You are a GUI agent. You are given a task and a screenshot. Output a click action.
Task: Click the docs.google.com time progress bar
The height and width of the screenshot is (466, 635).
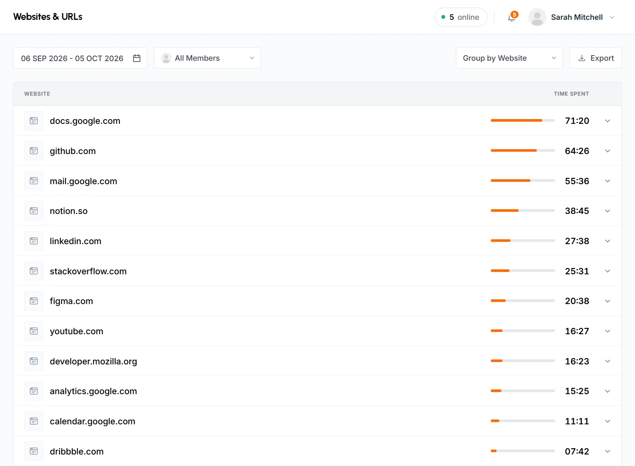(x=523, y=120)
